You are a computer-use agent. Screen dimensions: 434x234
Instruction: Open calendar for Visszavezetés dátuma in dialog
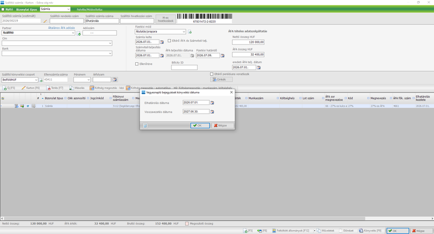[212, 112]
